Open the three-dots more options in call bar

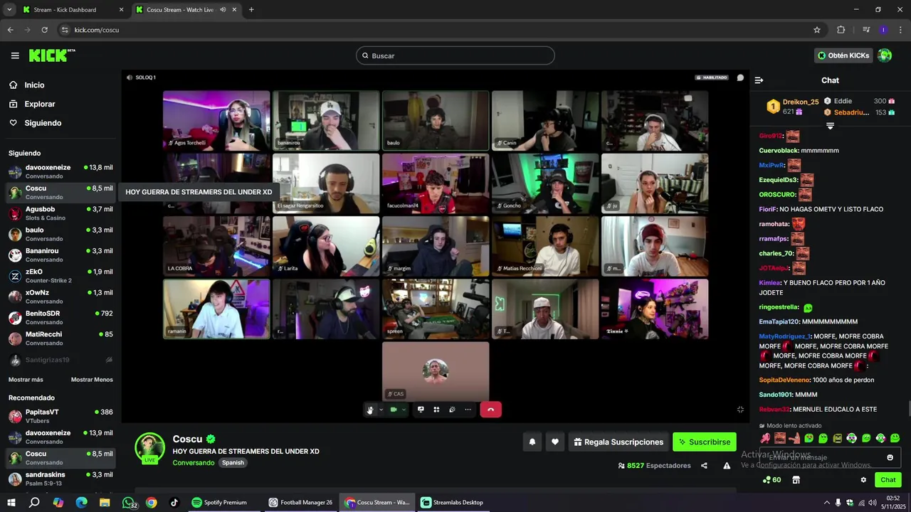pos(468,410)
